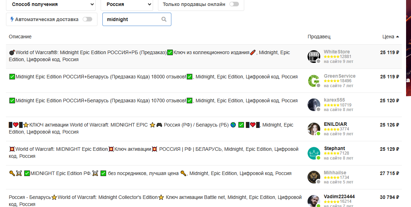Open 'Россия' region dropdown

coord(127,5)
